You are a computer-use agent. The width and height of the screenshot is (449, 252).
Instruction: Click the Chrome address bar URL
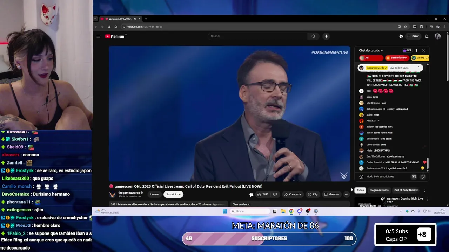[145, 27]
